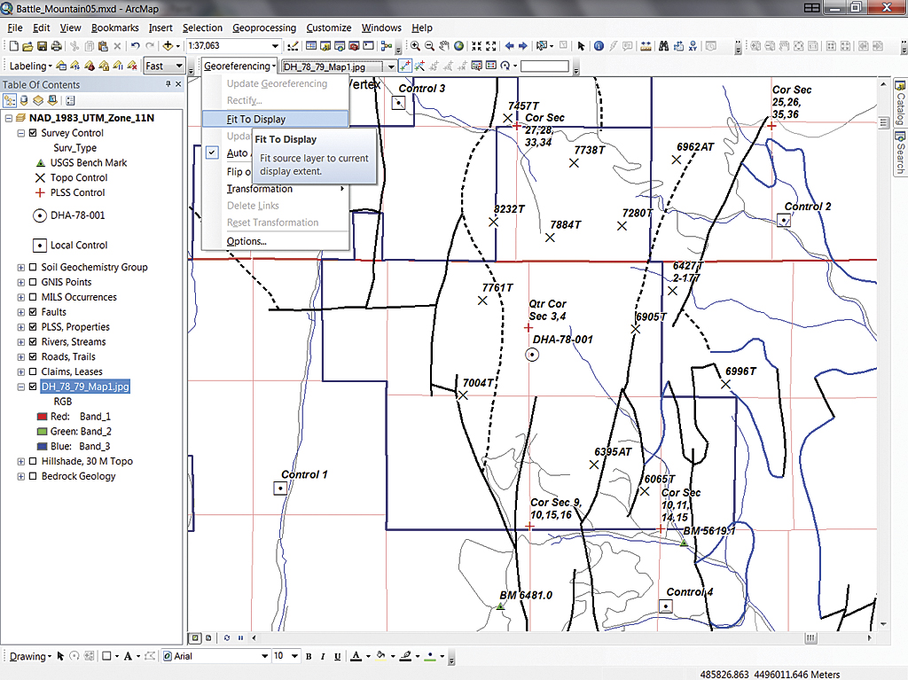The height and width of the screenshot is (680, 908).
Task: Collapse the NAD_1983_UTM_Zone_11N data frame
Action: click(9, 118)
